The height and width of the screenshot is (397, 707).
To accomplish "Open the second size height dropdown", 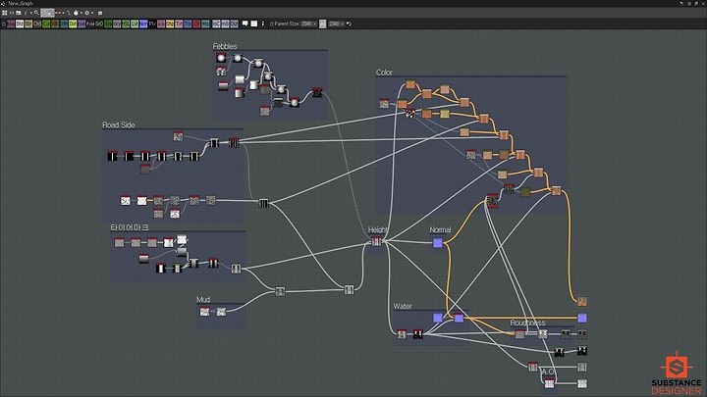I will point(337,24).
